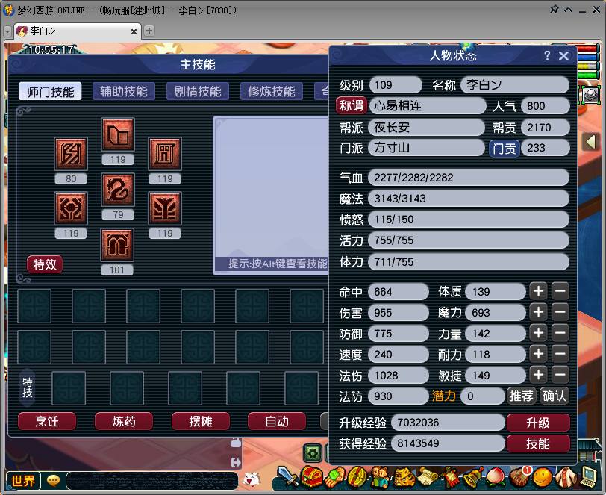Image resolution: width=606 pixels, height=495 pixels.
Task: Click the peach icon in toolbar
Action: pyautogui.click(x=496, y=476)
